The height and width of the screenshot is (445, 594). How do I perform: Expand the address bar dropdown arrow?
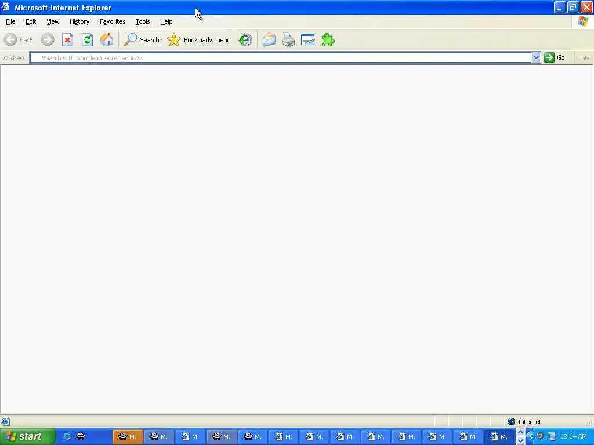pyautogui.click(x=535, y=57)
